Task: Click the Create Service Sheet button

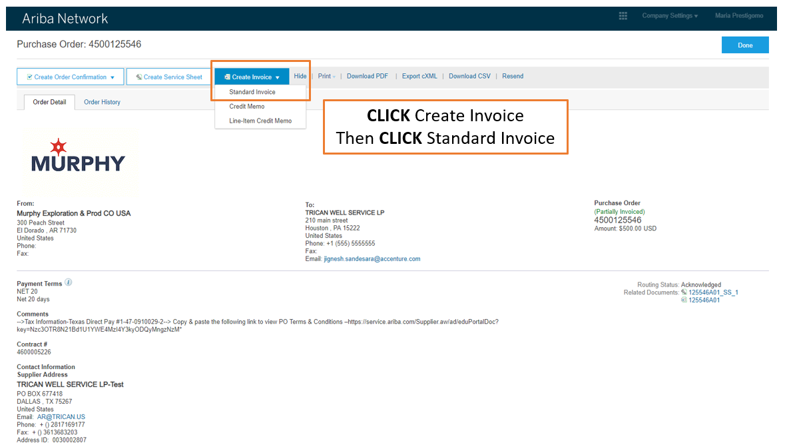Action: 168,77
